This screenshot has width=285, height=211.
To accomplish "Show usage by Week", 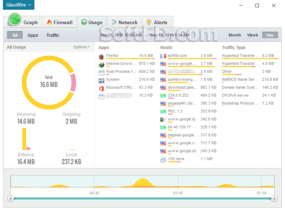I will point(253,35).
